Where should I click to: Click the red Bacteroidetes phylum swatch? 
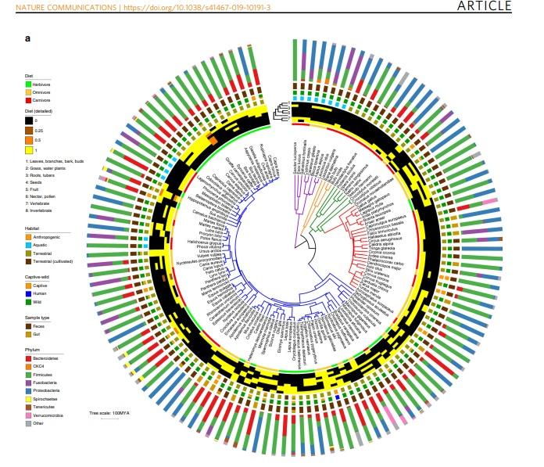(x=28, y=358)
